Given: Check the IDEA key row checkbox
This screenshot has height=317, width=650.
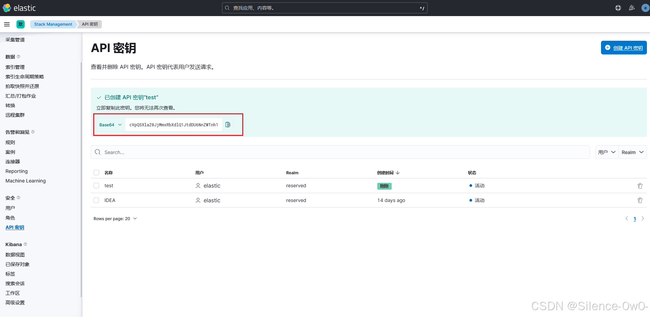Looking at the screenshot, I should point(96,200).
